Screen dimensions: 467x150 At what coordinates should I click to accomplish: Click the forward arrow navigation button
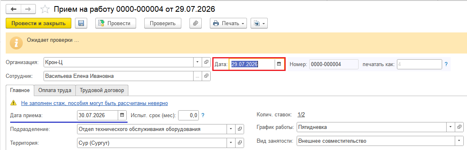28,9
